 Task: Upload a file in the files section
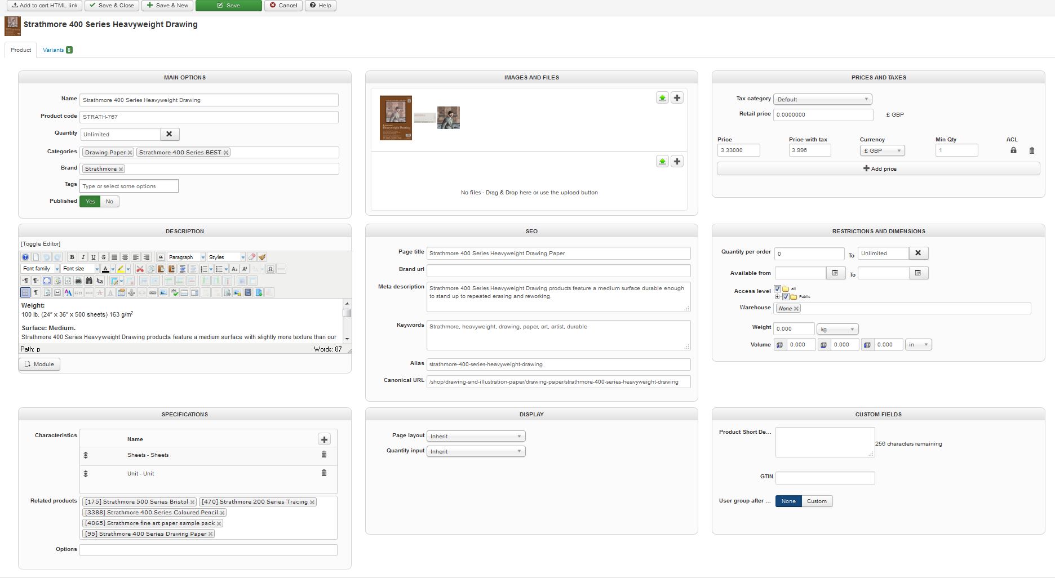coord(662,162)
